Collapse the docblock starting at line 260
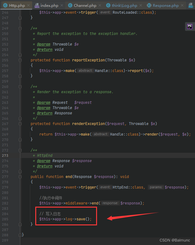The image size is (195, 245). (x=20, y=87)
